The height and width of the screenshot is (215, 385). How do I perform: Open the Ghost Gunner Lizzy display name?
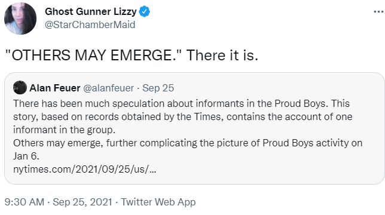91,11
